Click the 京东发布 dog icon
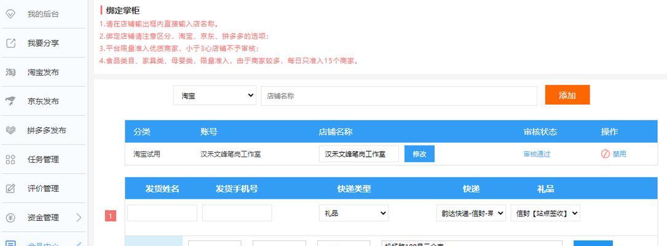The width and height of the screenshot is (667, 246). point(10,101)
